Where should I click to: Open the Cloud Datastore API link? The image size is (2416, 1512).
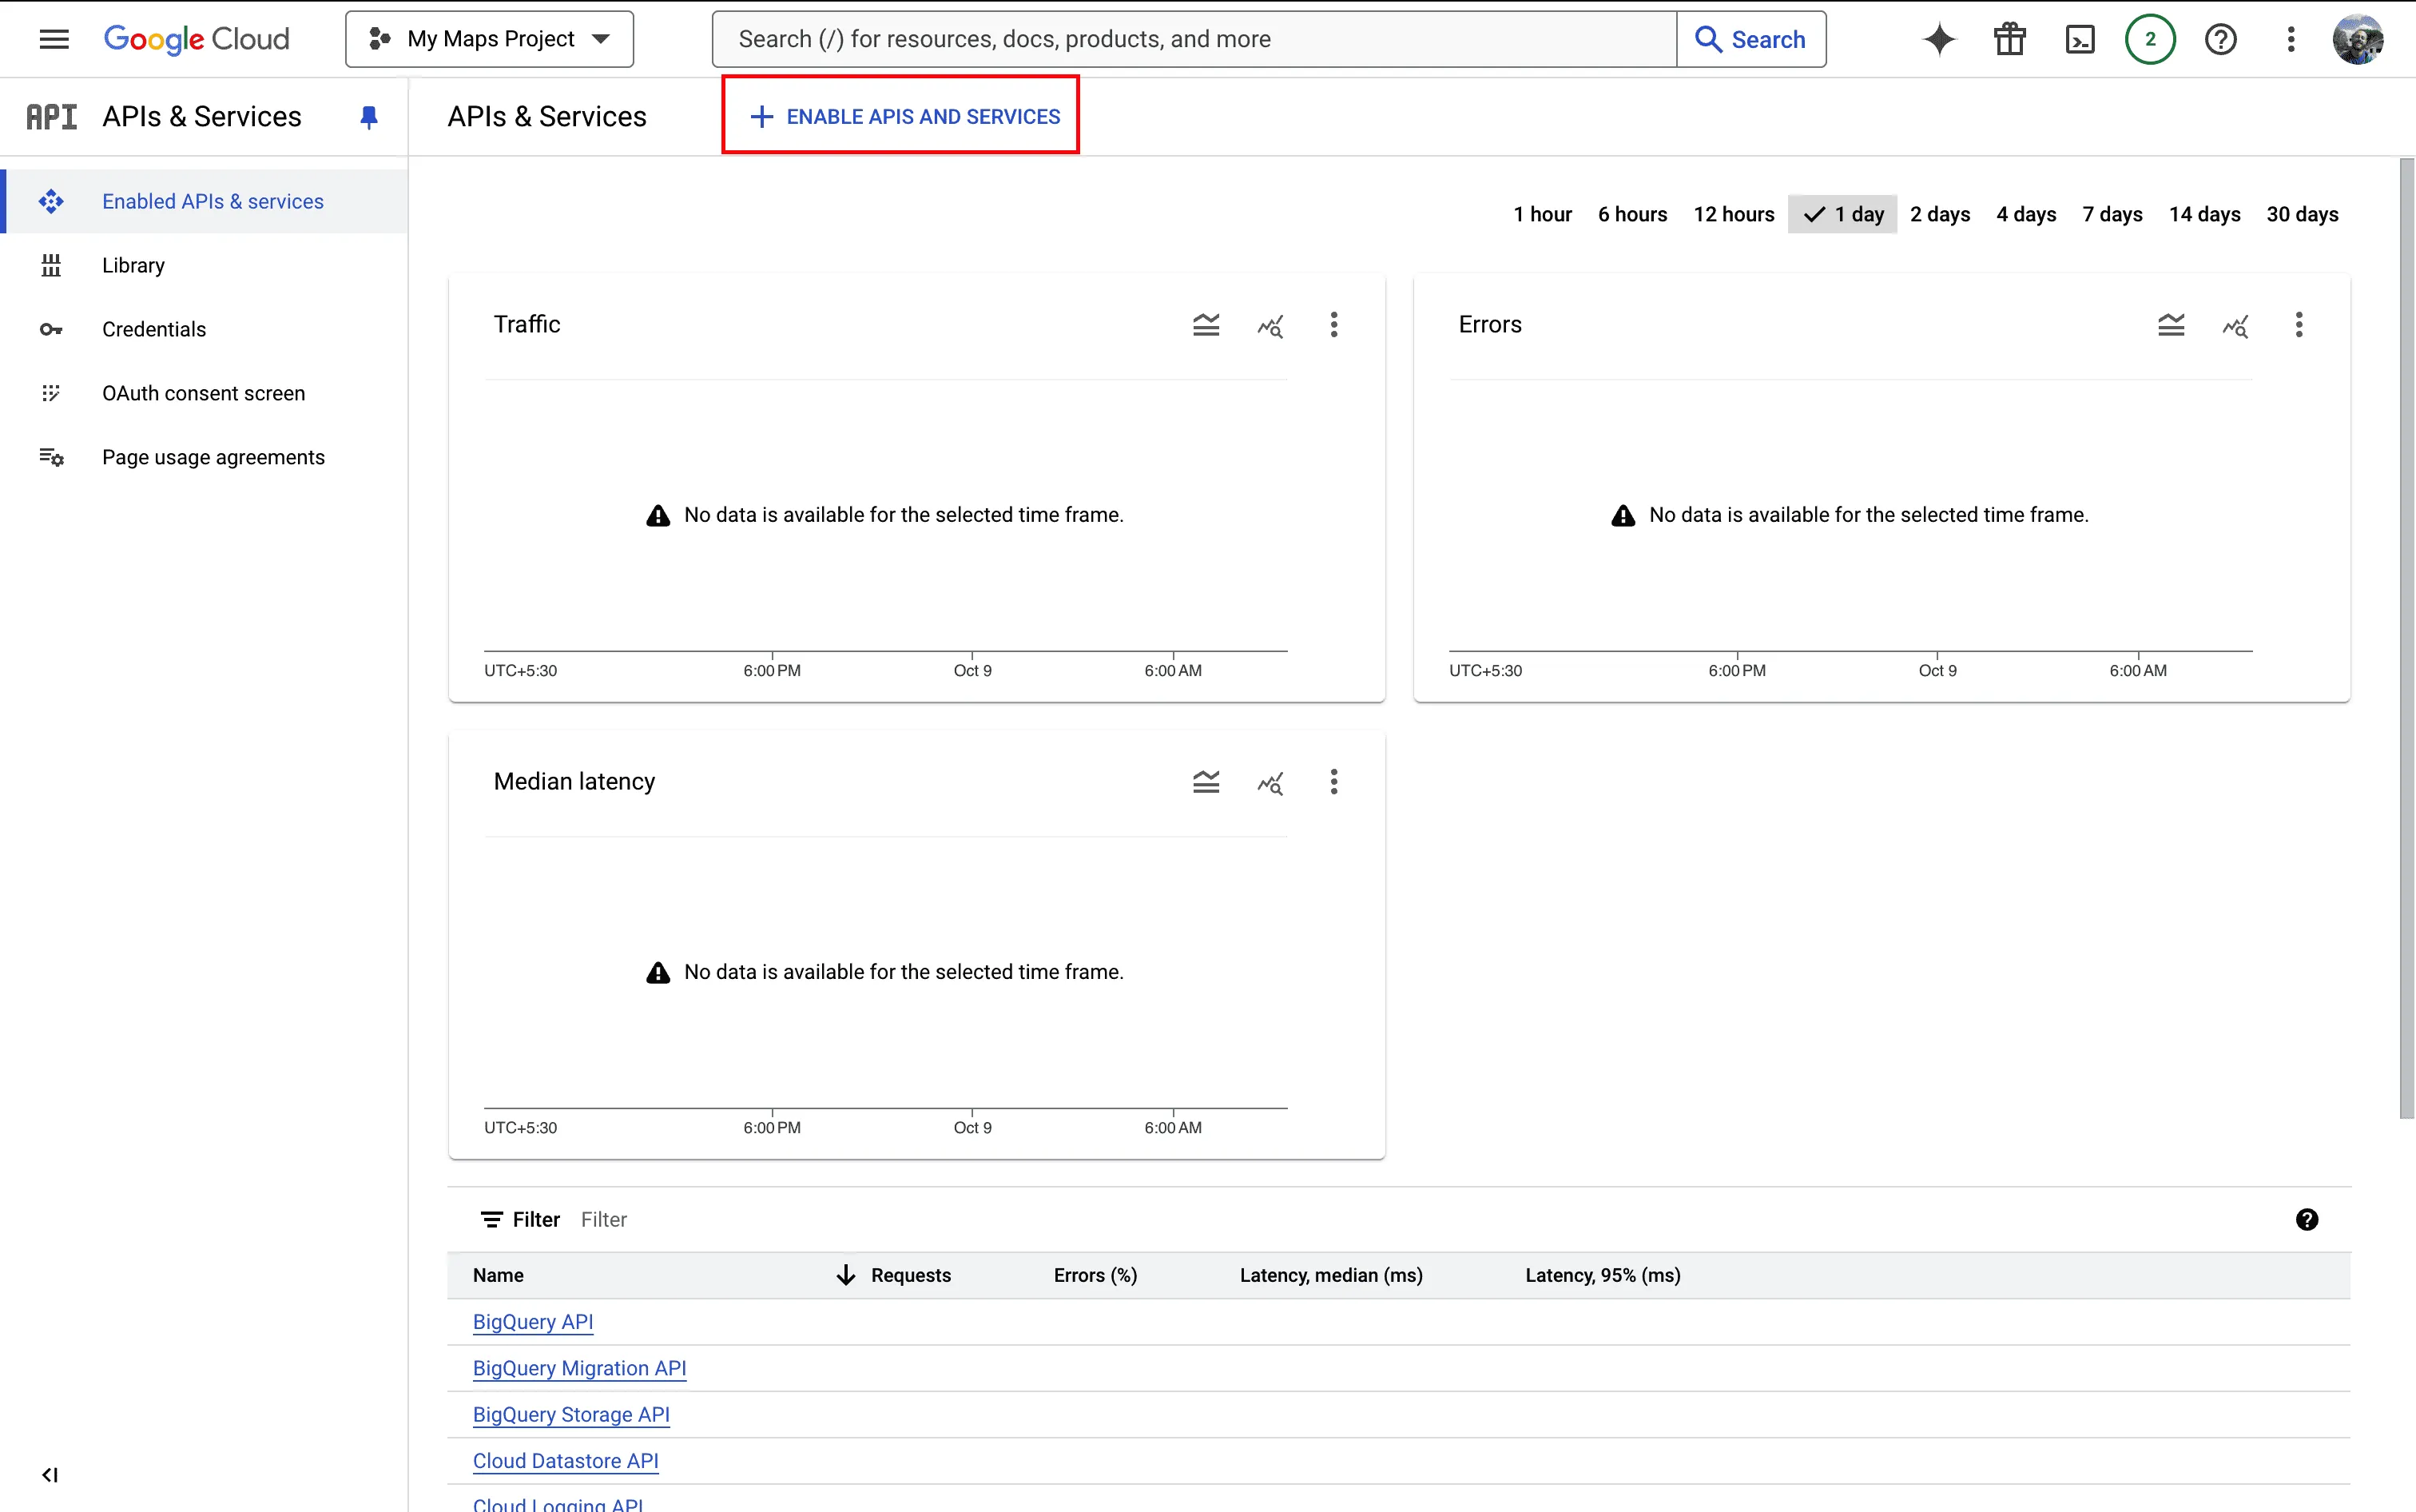coord(566,1461)
